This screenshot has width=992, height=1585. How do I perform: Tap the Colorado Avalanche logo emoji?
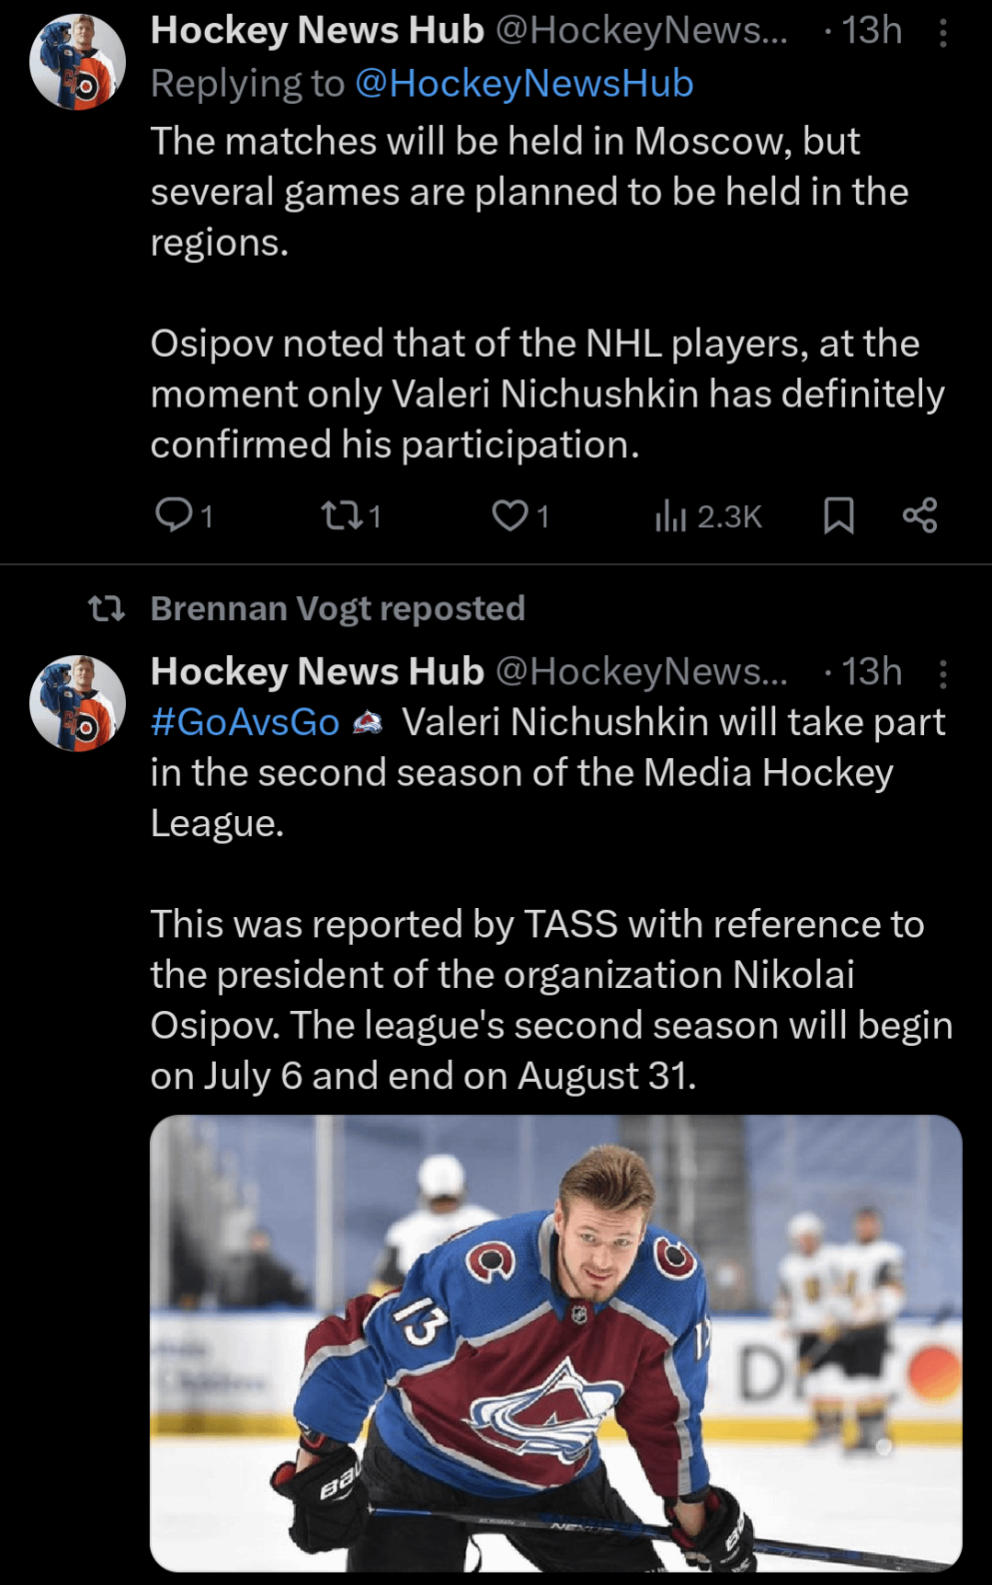point(369,722)
